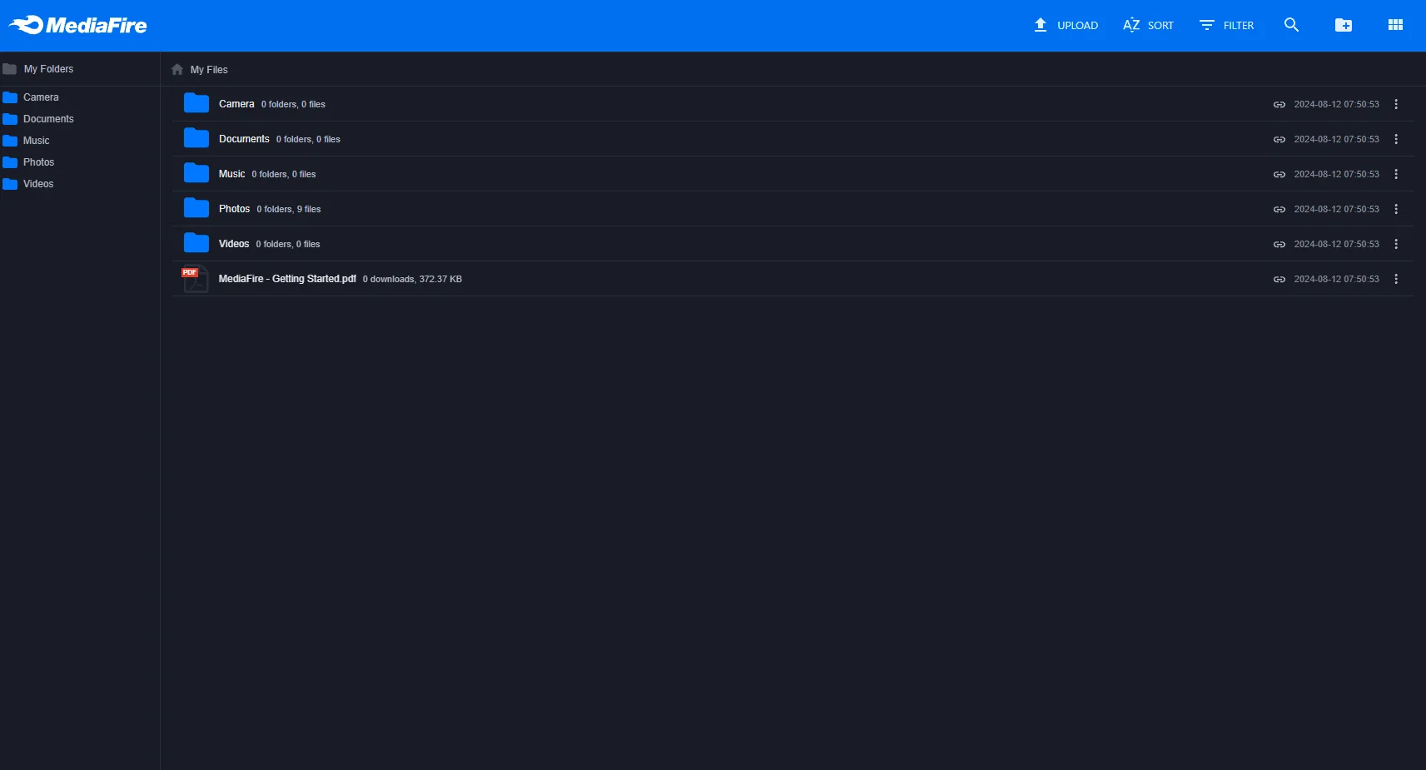Open MediaFire - Getting Started.pdf
Screen dimensions: 1426x770
click(287, 279)
